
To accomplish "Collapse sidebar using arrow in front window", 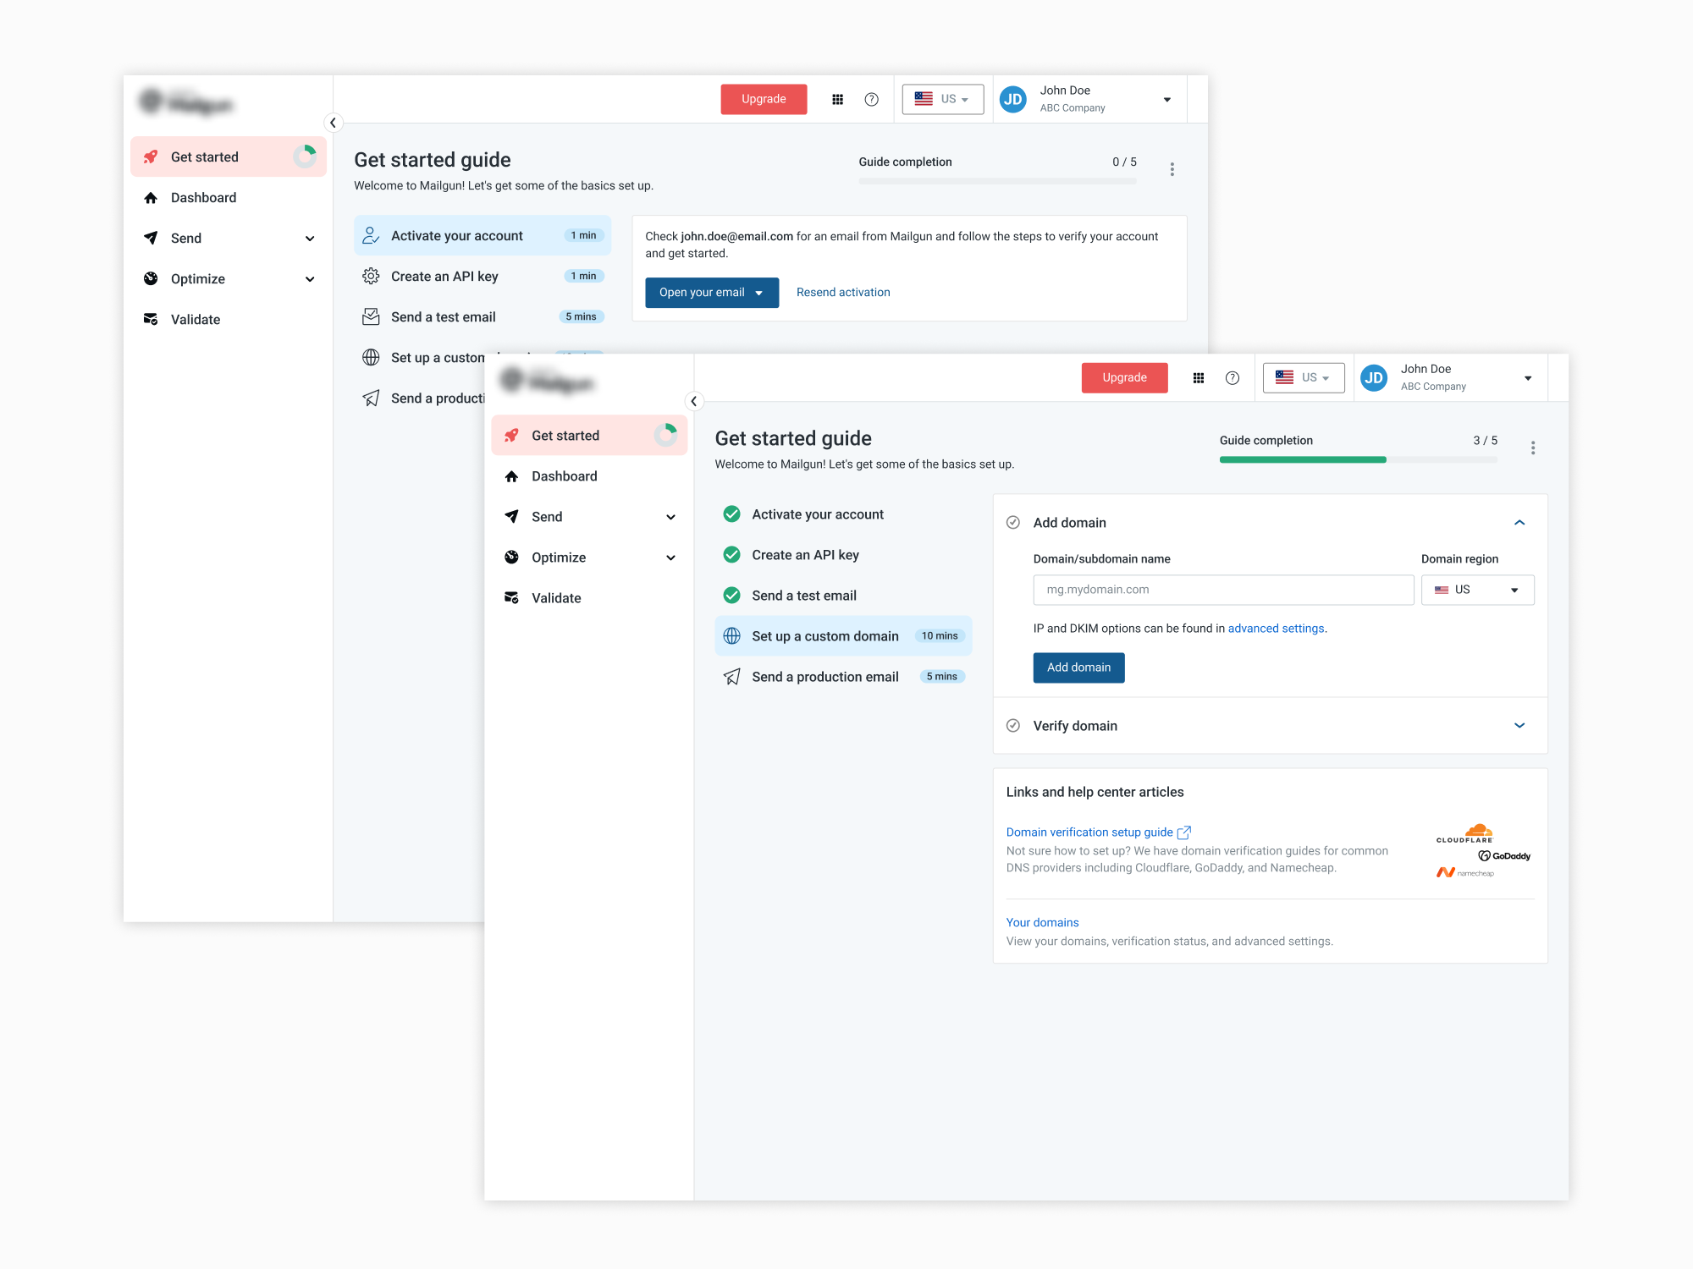I will point(693,401).
